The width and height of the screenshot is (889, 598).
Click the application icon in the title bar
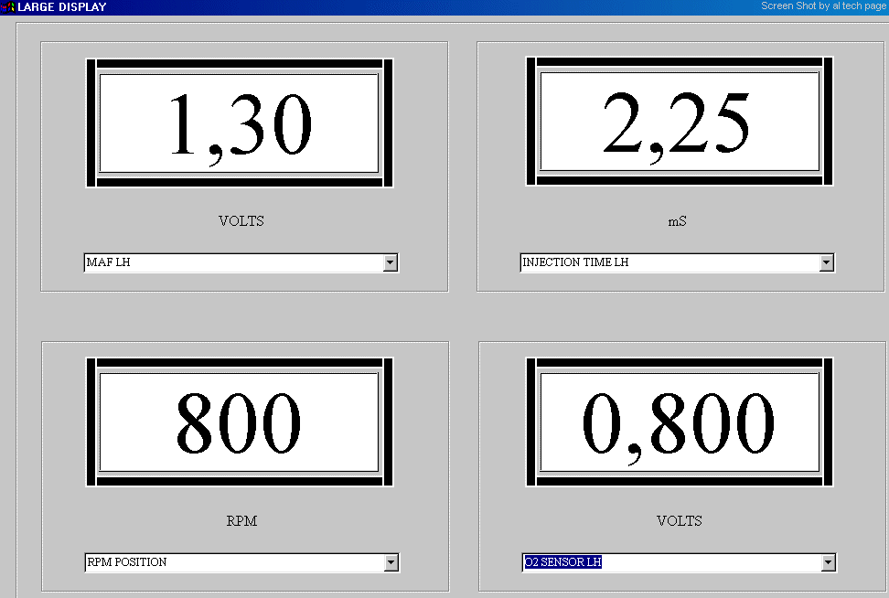[8, 7]
